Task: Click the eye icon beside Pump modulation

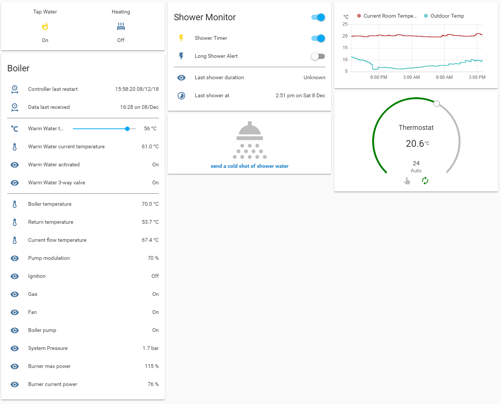Action: [15, 258]
